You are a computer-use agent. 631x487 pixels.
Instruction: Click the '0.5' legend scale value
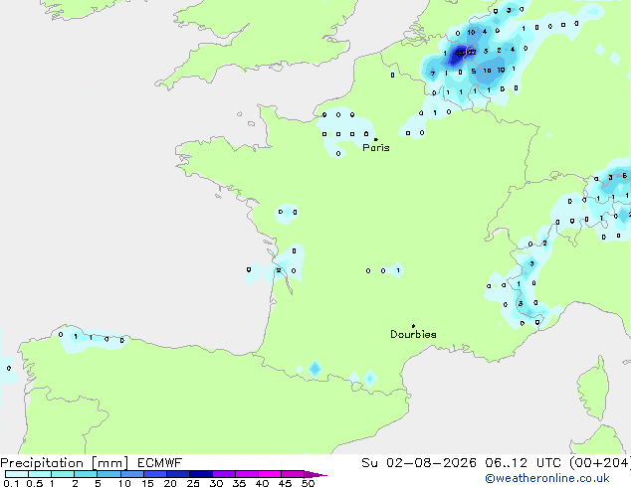pyautogui.click(x=35, y=483)
